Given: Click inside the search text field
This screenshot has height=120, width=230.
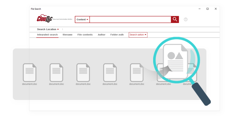Looking at the screenshot, I should 130,19.
